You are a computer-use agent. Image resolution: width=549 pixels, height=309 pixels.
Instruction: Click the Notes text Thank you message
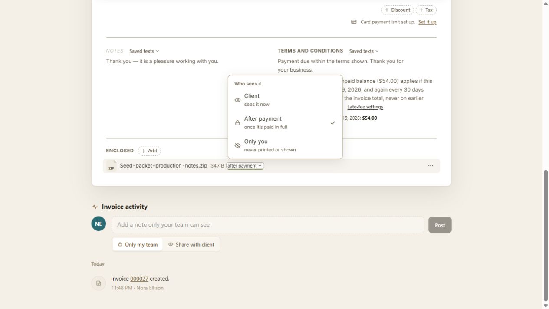tap(162, 62)
